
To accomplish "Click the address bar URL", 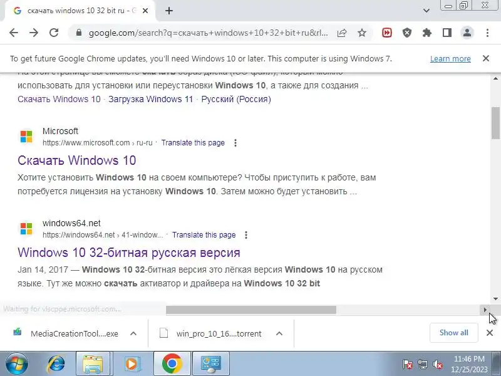I will pyautogui.click(x=209, y=33).
